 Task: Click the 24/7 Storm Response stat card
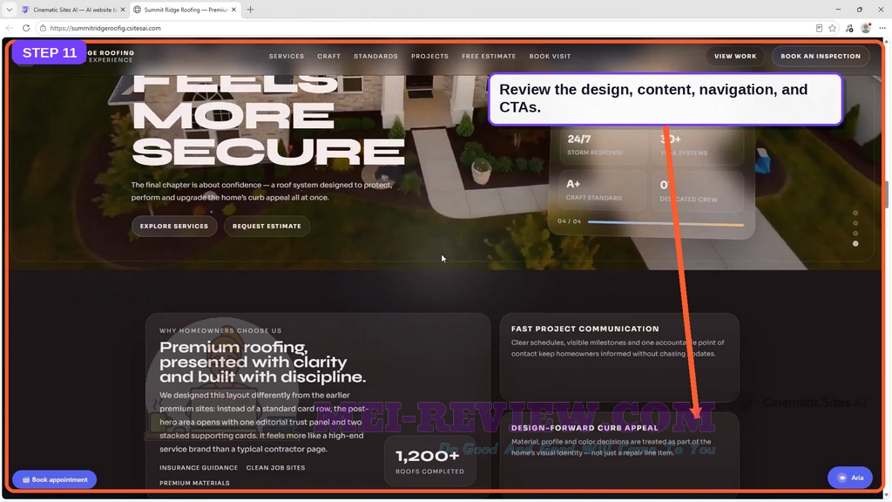[603, 146]
